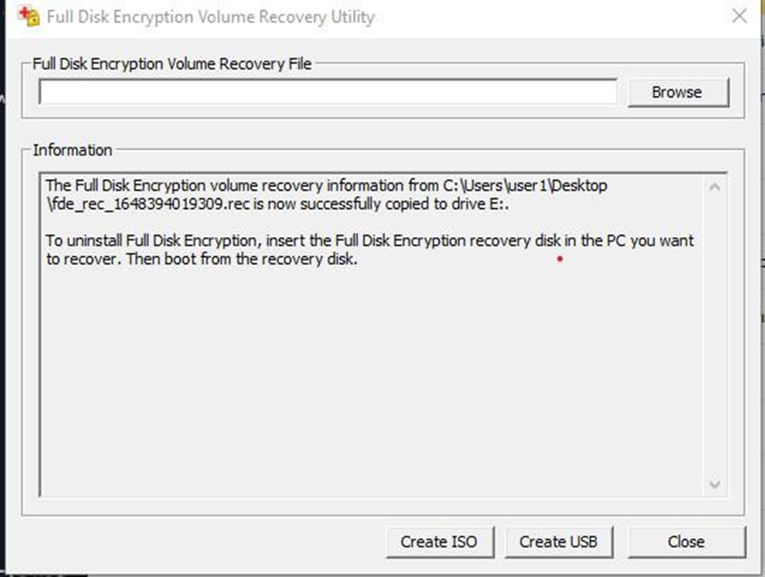Viewport: 765px width, 577px height.
Task: Click 'successfully copied to drive E:' text
Action: tap(405, 203)
